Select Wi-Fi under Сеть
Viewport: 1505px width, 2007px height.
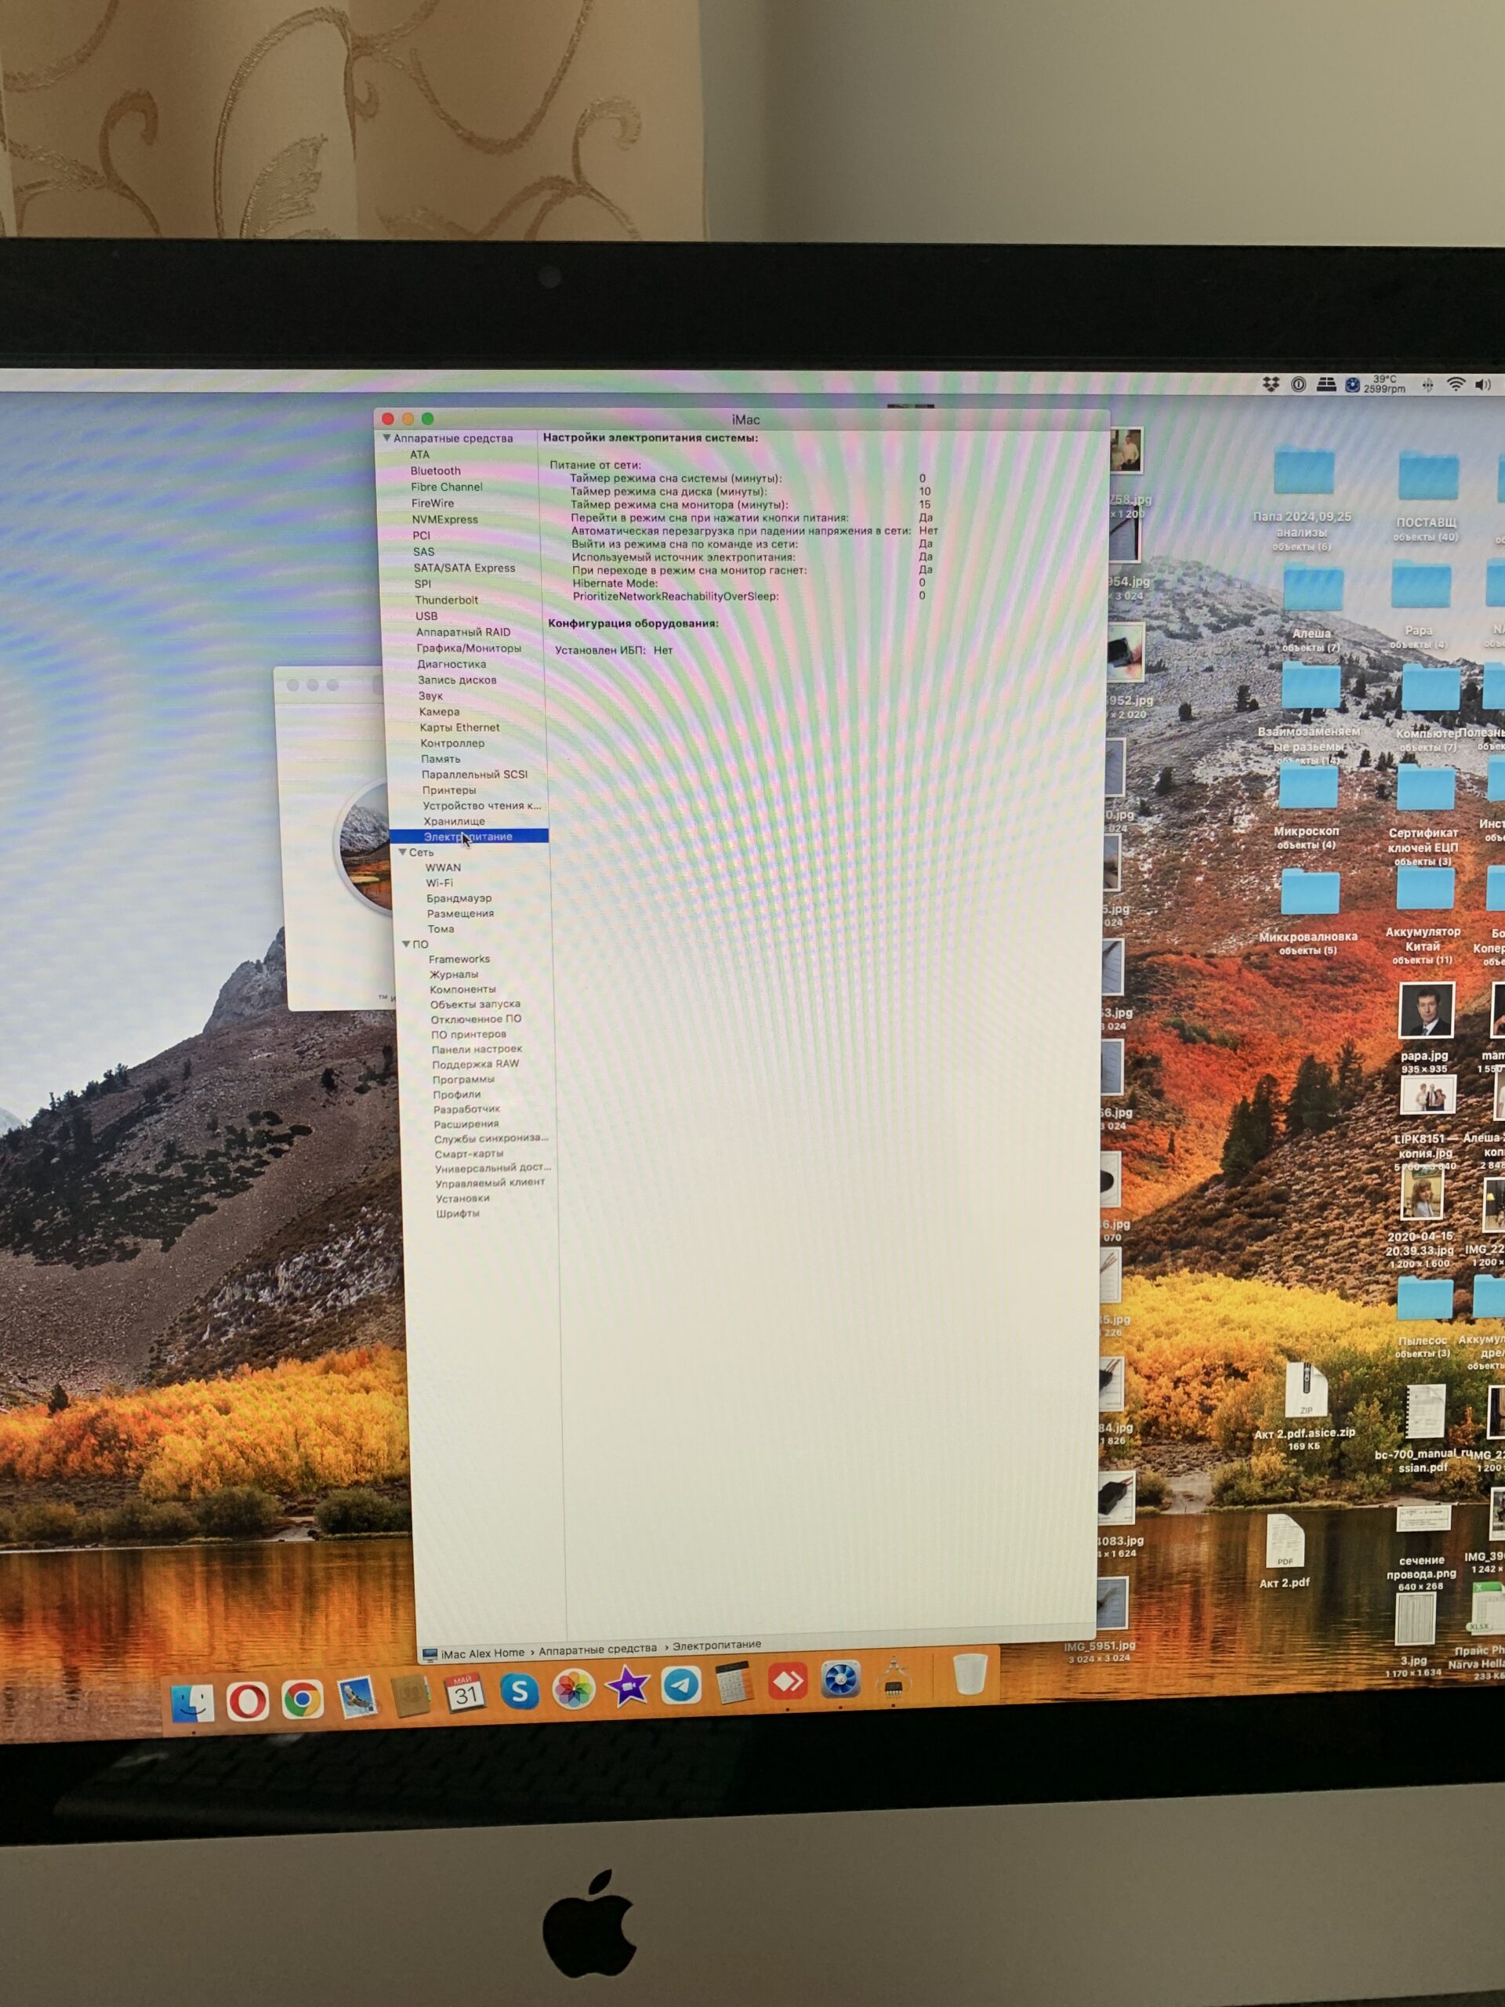pos(439,883)
